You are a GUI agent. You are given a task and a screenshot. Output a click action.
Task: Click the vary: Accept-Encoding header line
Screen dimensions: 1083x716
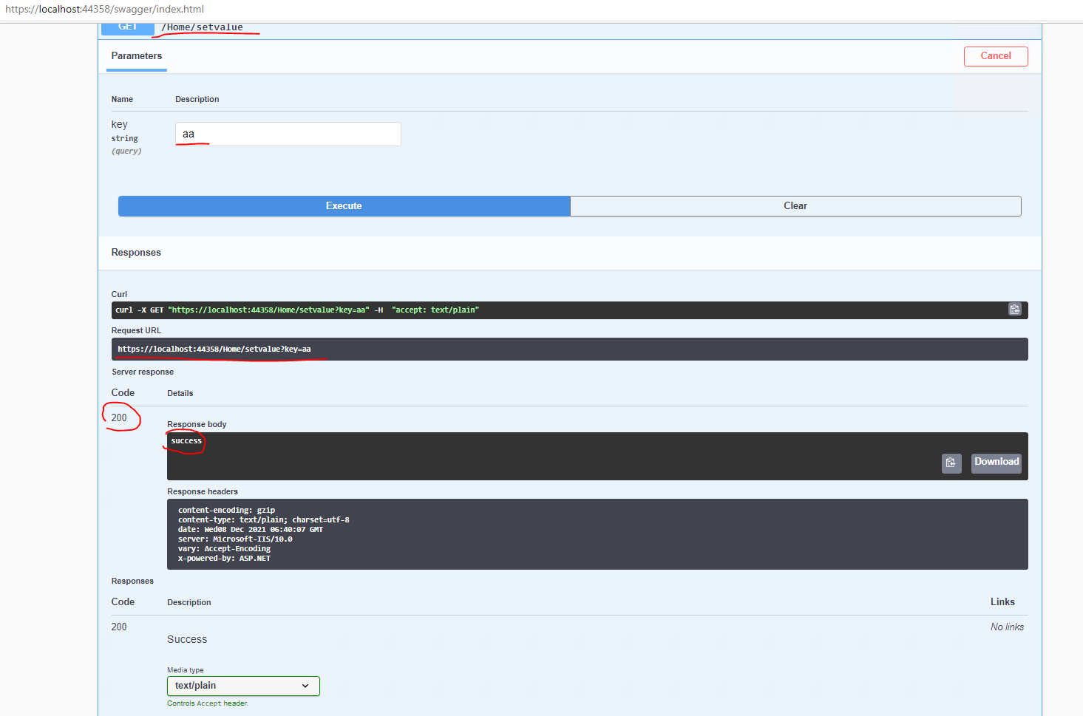click(224, 549)
